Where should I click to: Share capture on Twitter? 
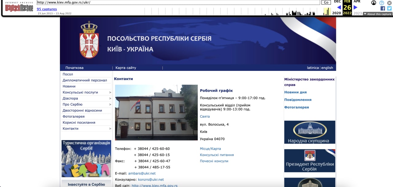[x=389, y=9]
